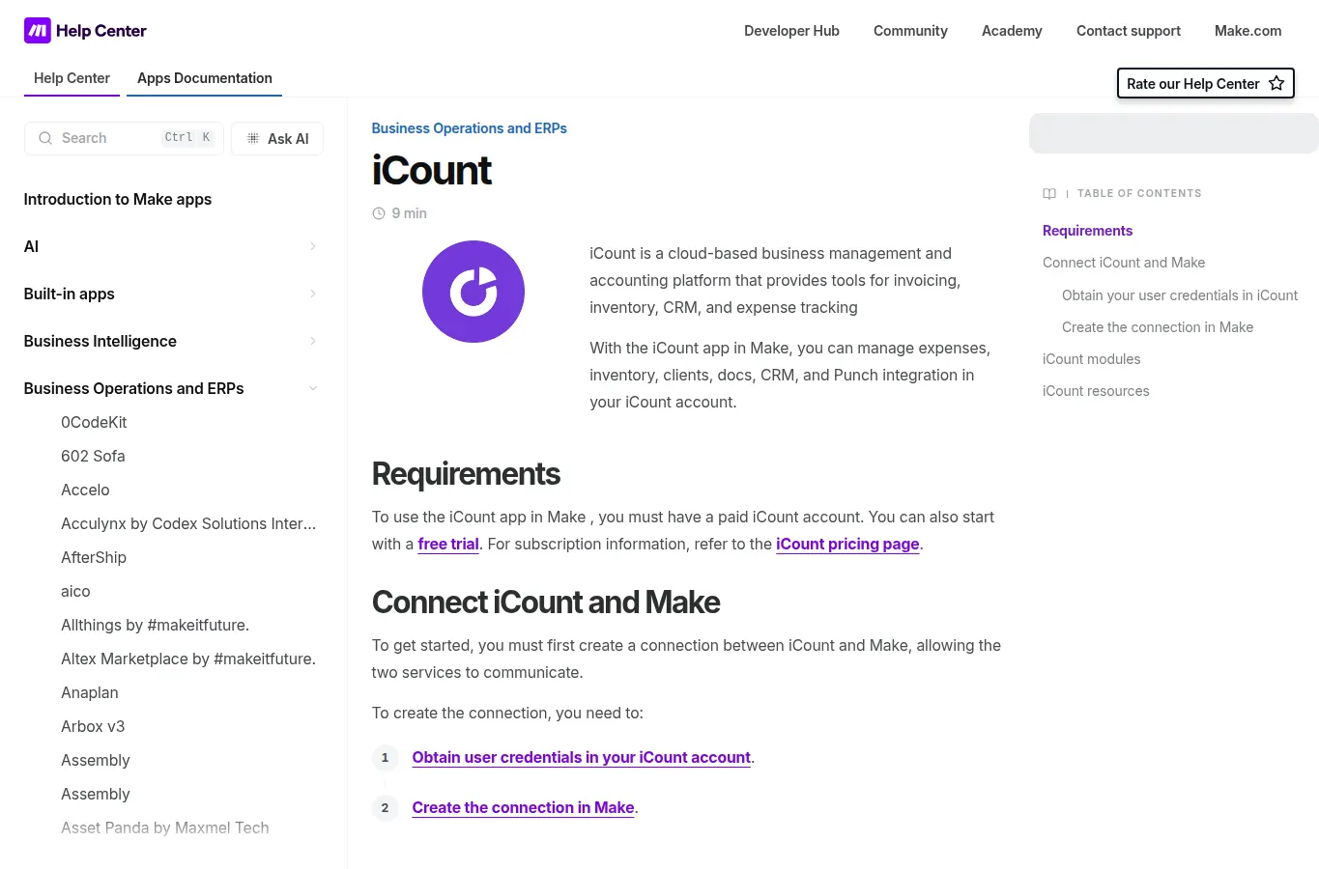Open the iCount pricing page link

(847, 544)
